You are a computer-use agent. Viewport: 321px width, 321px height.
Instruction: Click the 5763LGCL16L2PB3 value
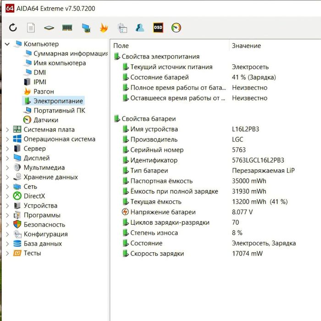[258, 160]
